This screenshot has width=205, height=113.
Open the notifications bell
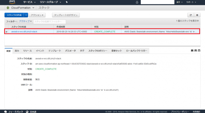pos(137,2)
